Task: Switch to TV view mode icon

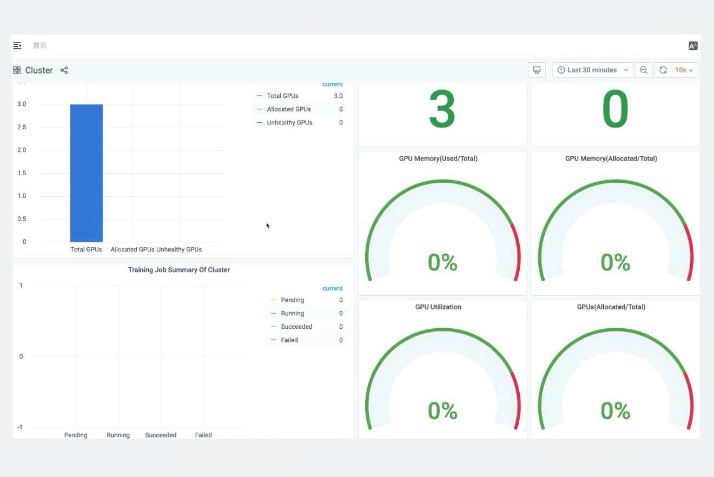Action: tap(537, 70)
